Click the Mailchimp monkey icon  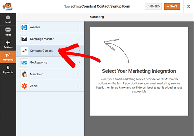(x=24, y=74)
